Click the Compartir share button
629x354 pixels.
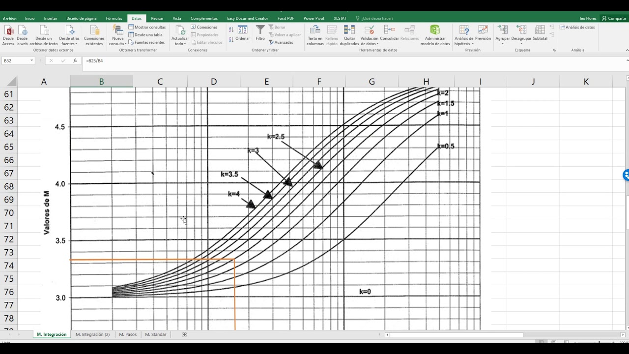(614, 18)
